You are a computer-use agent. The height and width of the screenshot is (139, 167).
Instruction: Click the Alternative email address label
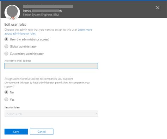point(18,61)
